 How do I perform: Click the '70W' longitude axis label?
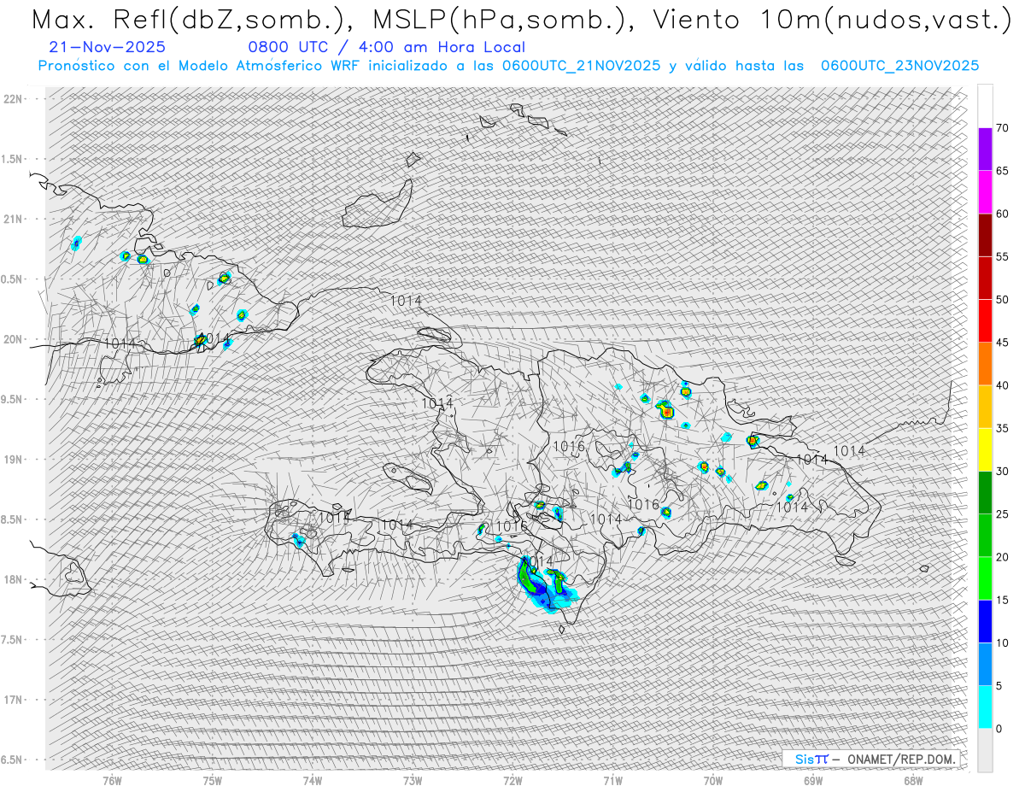[x=713, y=780]
